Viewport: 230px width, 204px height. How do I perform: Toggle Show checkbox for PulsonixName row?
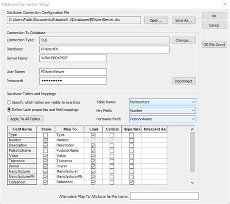(x=46, y=151)
